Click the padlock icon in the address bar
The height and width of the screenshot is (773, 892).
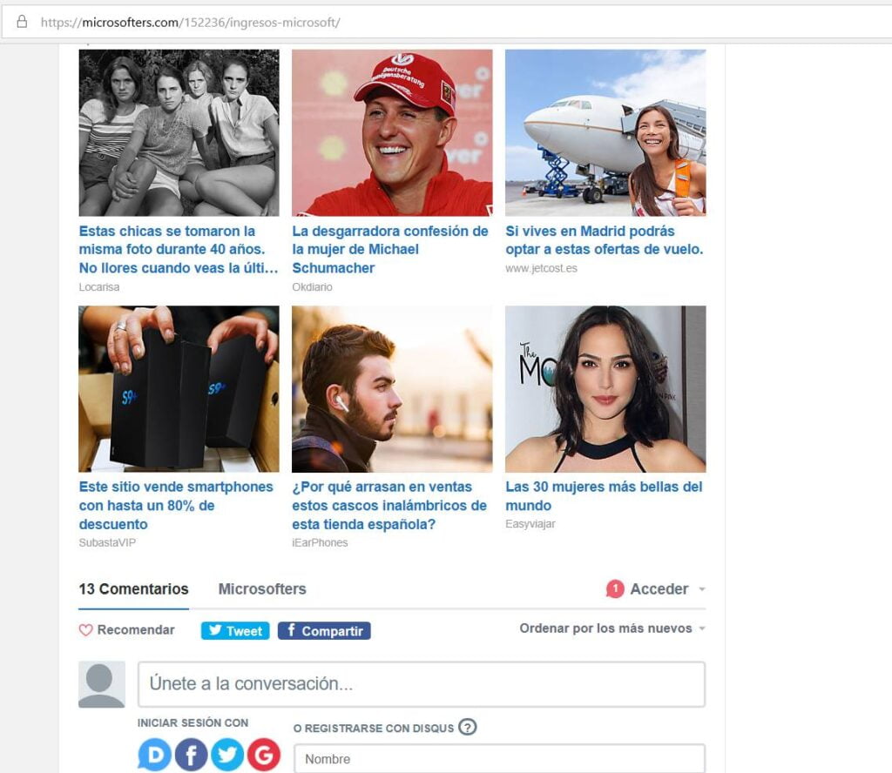[22, 22]
